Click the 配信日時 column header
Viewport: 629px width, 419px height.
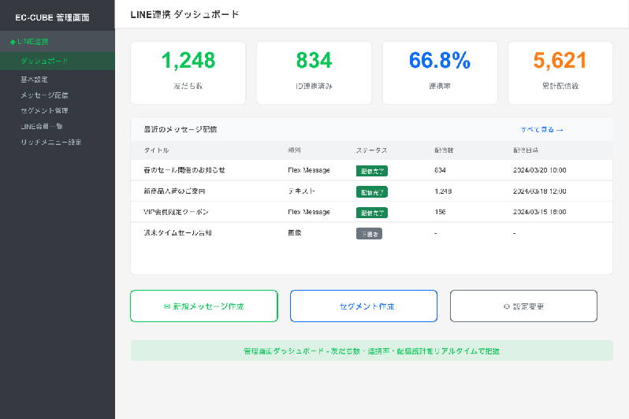point(526,150)
